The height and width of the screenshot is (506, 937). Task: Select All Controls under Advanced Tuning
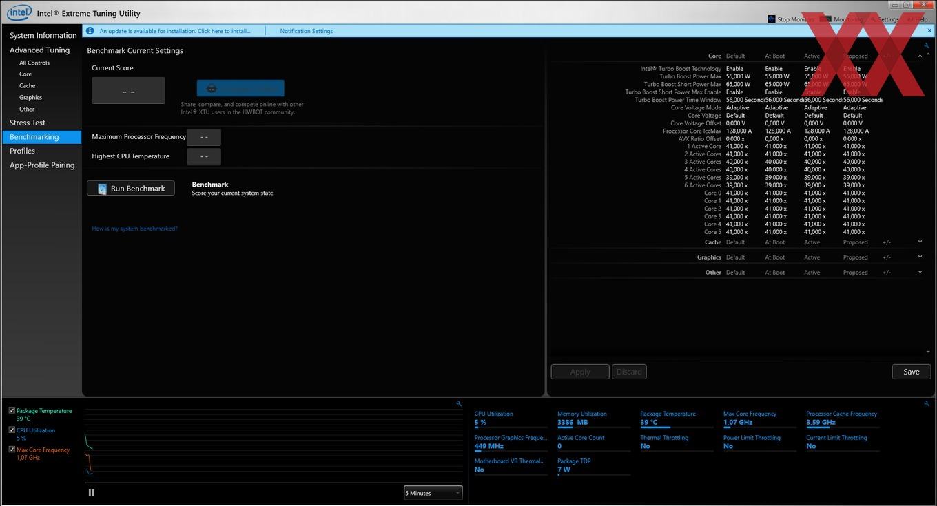point(34,63)
